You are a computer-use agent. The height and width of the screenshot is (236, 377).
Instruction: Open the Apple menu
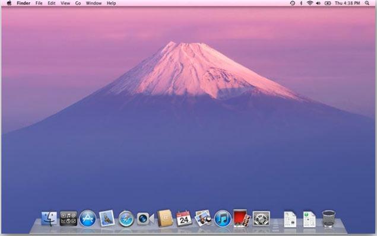click(x=9, y=3)
